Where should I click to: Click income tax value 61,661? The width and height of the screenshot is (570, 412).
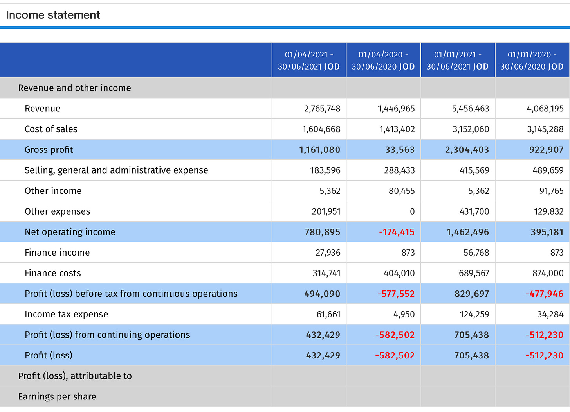point(328,314)
